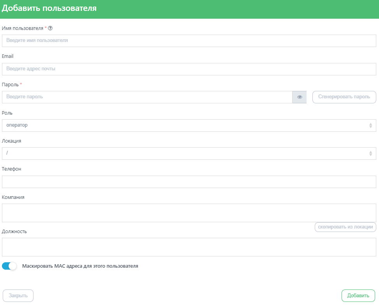Viewport: 379px width, 305px height.
Task: Toggle MAC address masking switch
Action: [x=9, y=266]
